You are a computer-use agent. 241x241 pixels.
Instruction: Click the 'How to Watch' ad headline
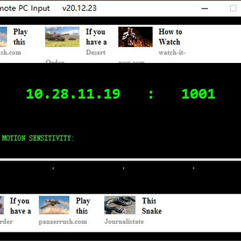[x=170, y=37]
